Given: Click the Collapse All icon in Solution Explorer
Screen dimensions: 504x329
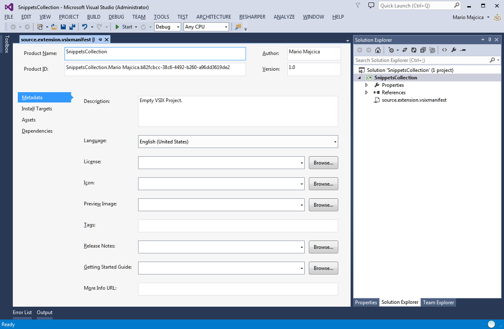Looking at the screenshot, I should 423,50.
